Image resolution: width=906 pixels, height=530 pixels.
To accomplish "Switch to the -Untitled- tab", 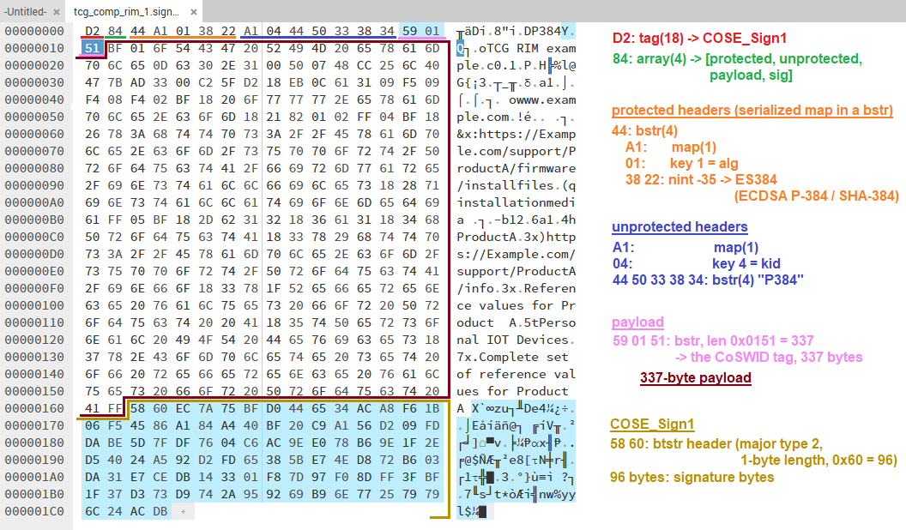I will click(x=25, y=11).
